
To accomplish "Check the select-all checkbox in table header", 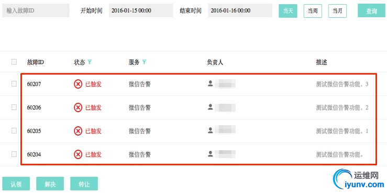I will [x=14, y=62].
